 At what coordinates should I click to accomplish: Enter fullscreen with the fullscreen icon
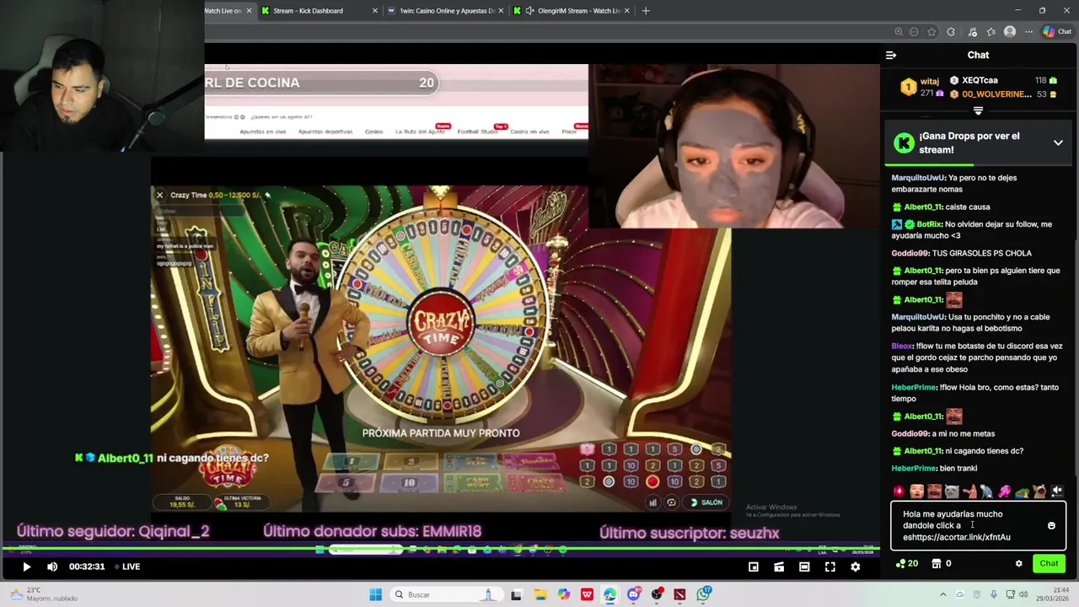(829, 567)
